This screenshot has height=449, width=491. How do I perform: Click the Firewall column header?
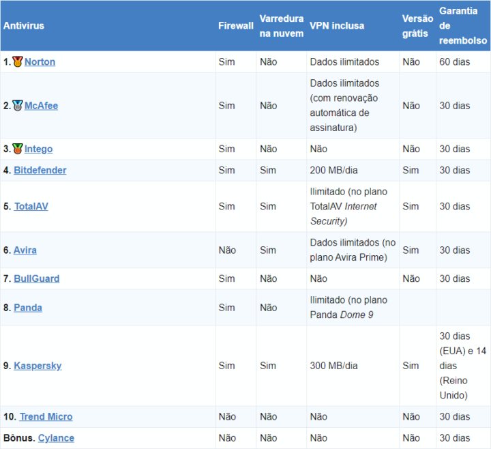(x=236, y=26)
